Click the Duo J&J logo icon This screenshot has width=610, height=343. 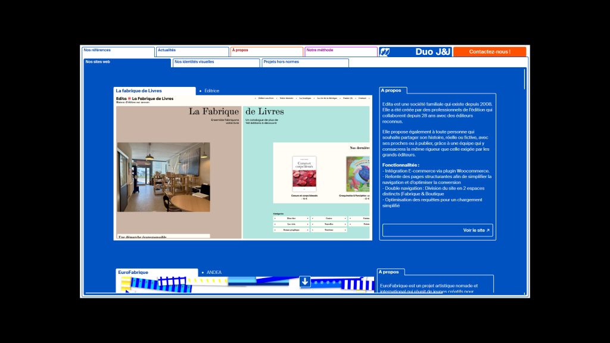click(385, 52)
